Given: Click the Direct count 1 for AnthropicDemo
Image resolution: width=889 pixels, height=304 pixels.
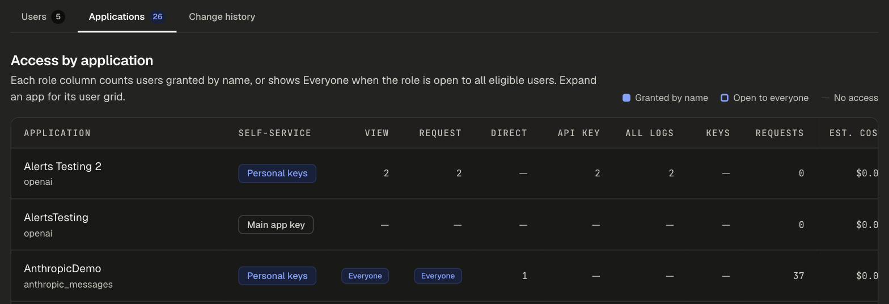Looking at the screenshot, I should point(524,276).
